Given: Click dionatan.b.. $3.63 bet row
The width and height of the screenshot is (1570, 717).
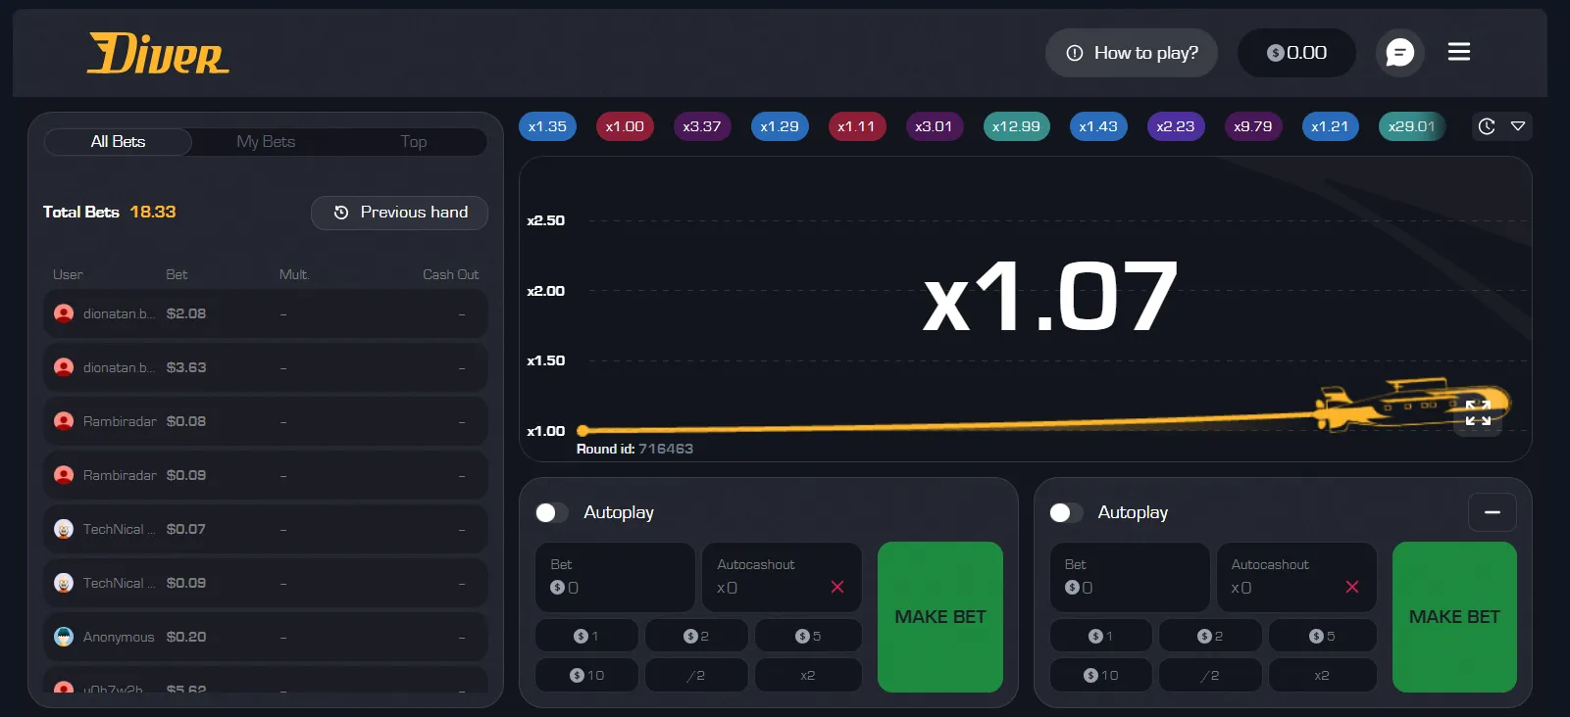Looking at the screenshot, I should coord(266,367).
